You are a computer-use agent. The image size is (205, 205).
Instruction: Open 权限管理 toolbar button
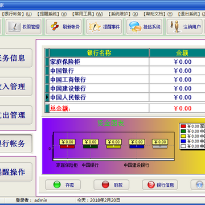point(23,27)
